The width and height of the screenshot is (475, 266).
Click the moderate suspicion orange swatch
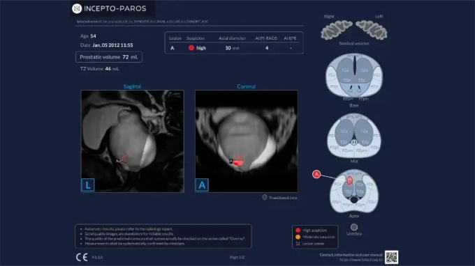[298, 237]
